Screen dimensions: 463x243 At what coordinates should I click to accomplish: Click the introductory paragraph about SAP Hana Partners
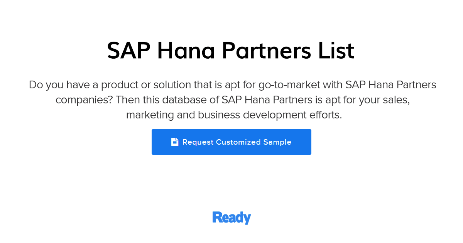point(231,100)
